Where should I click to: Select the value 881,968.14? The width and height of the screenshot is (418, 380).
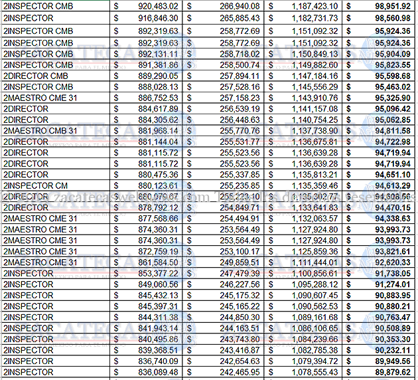(x=158, y=131)
